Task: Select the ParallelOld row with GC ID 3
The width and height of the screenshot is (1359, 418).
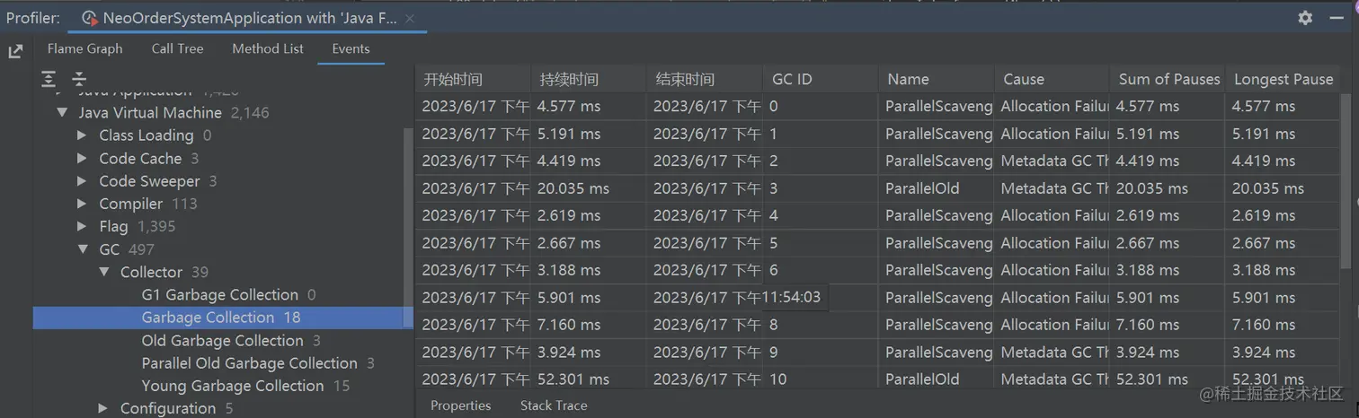Action: (x=877, y=188)
